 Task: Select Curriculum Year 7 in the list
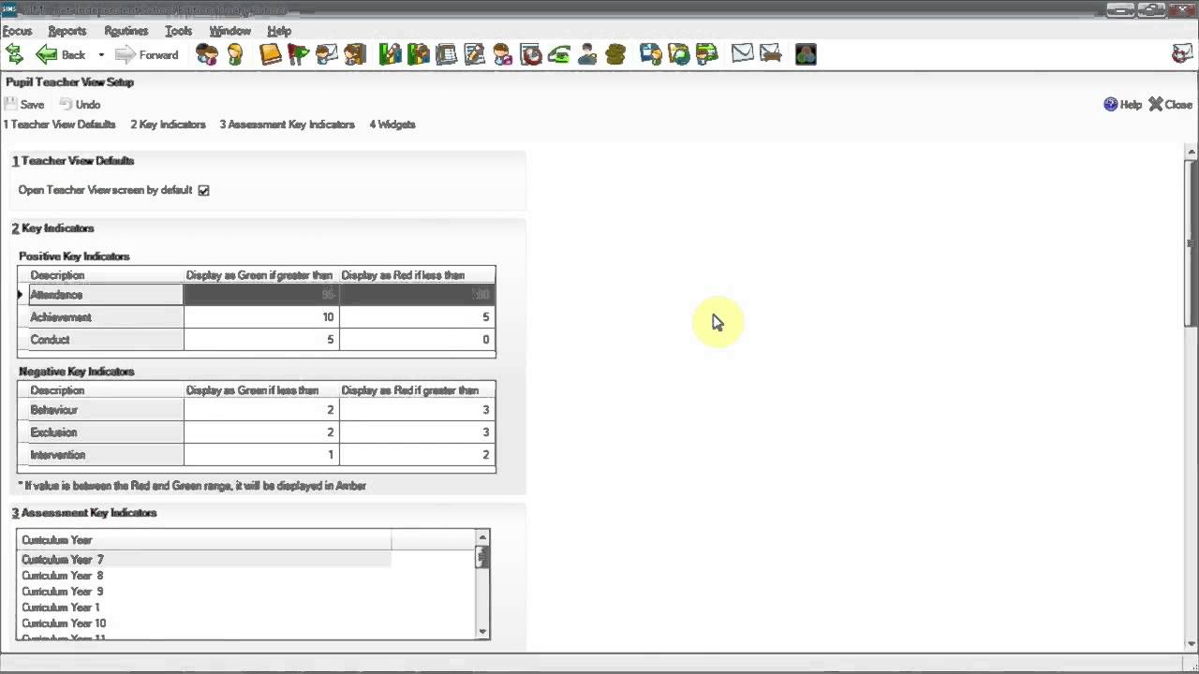203,560
